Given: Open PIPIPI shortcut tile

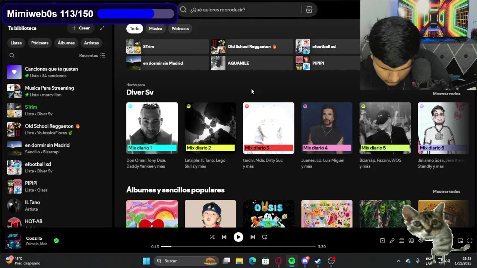Looking at the screenshot, I should 328,63.
